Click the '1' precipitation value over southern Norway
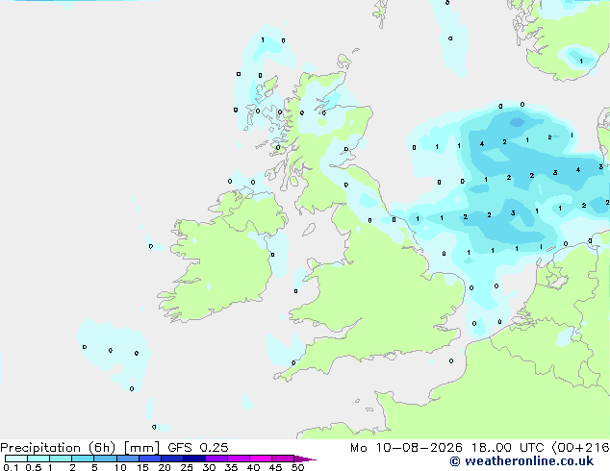Viewport: 610px width, 471px height. 581,61
